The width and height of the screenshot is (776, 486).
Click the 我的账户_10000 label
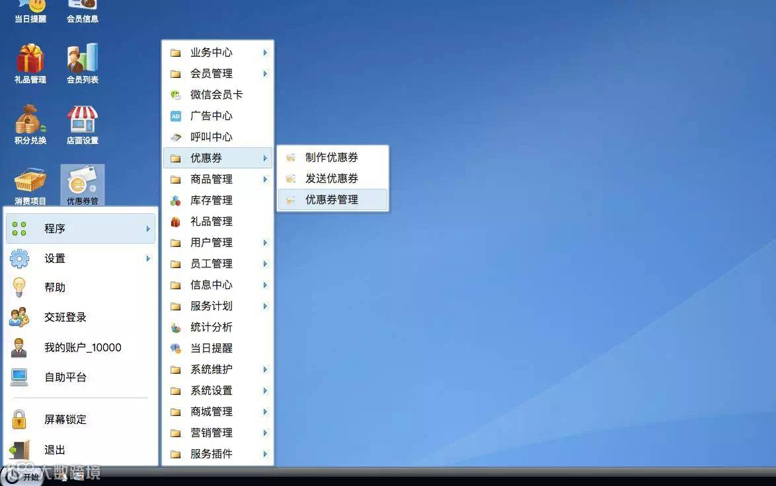(83, 347)
